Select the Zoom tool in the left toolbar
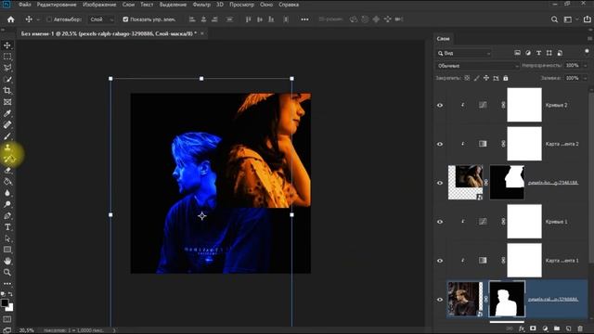594x334 pixels. [x=7, y=272]
